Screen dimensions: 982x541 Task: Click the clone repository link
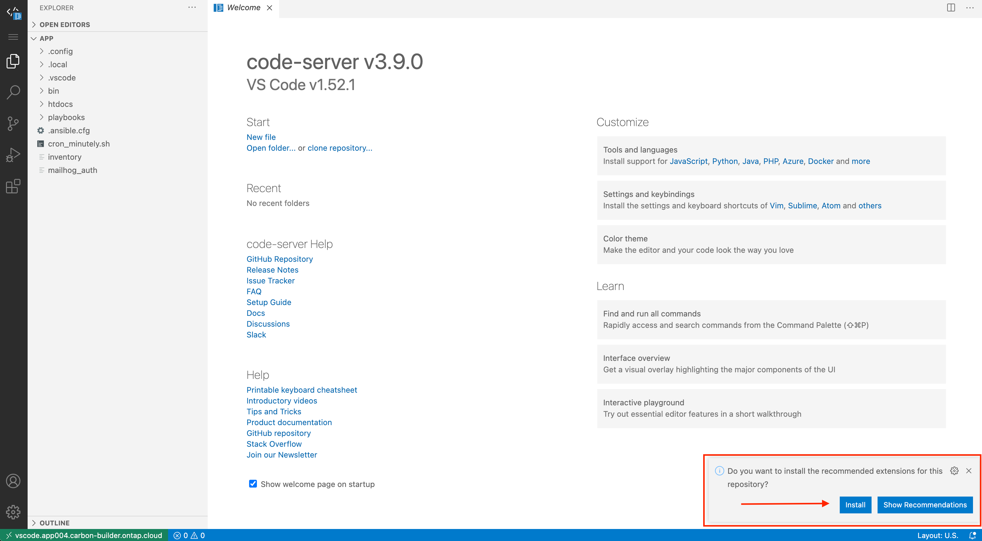(339, 147)
